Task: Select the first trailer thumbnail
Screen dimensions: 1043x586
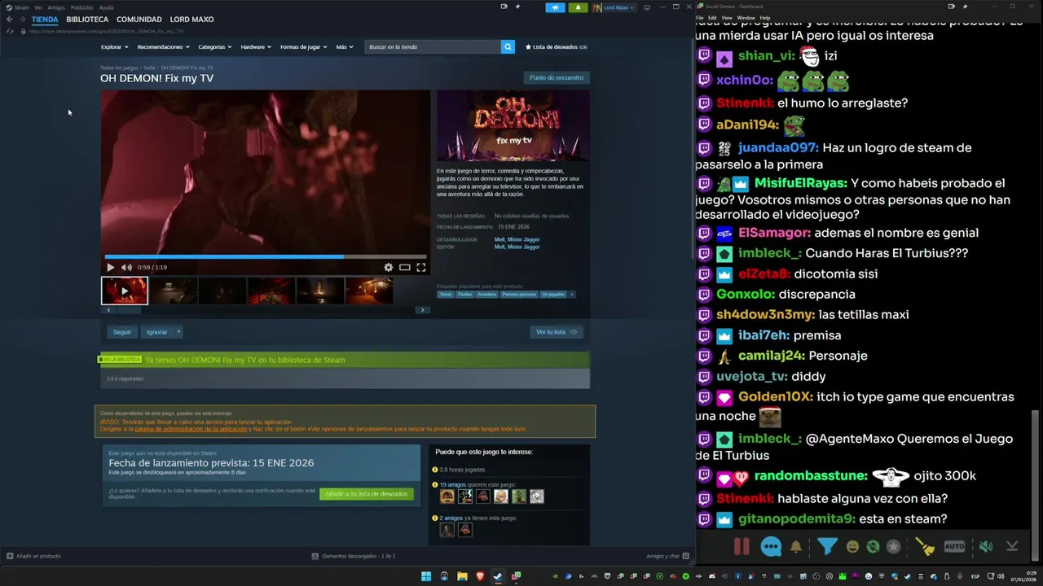Action: tap(125, 291)
